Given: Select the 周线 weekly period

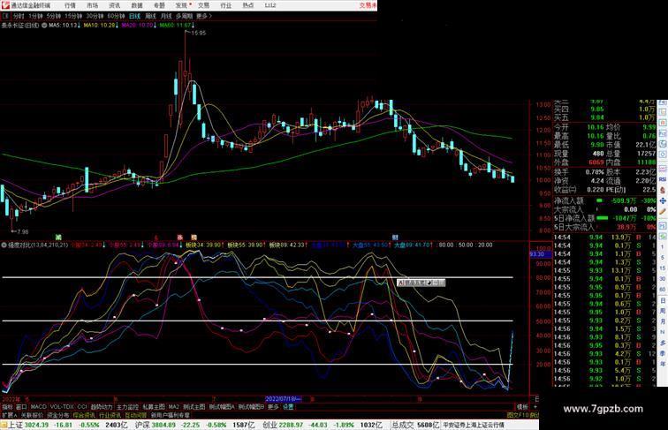Looking at the screenshot, I should [x=150, y=16].
